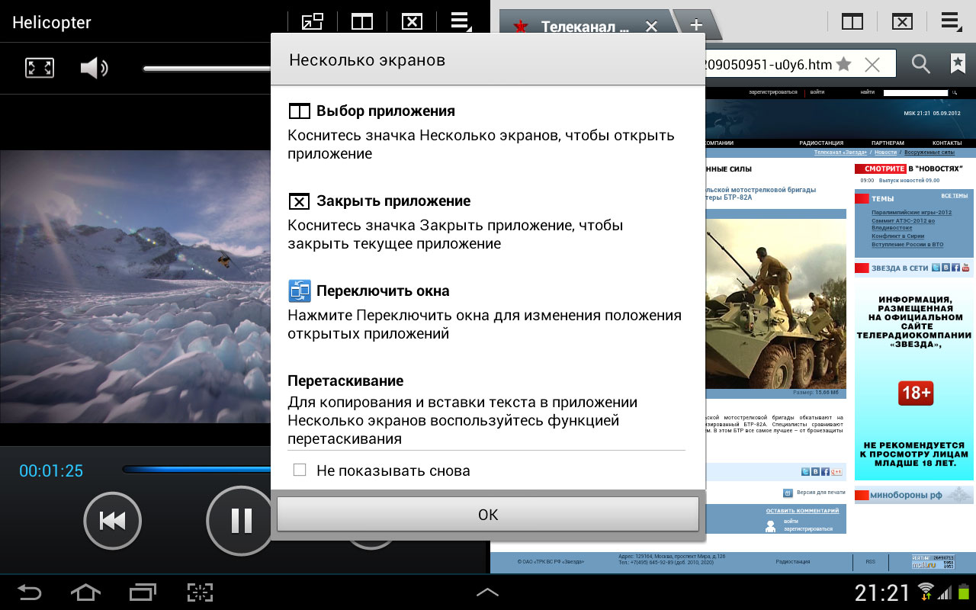Click VK icon next to 'Звезда в сети'
The width and height of the screenshot is (976, 610).
point(945,268)
